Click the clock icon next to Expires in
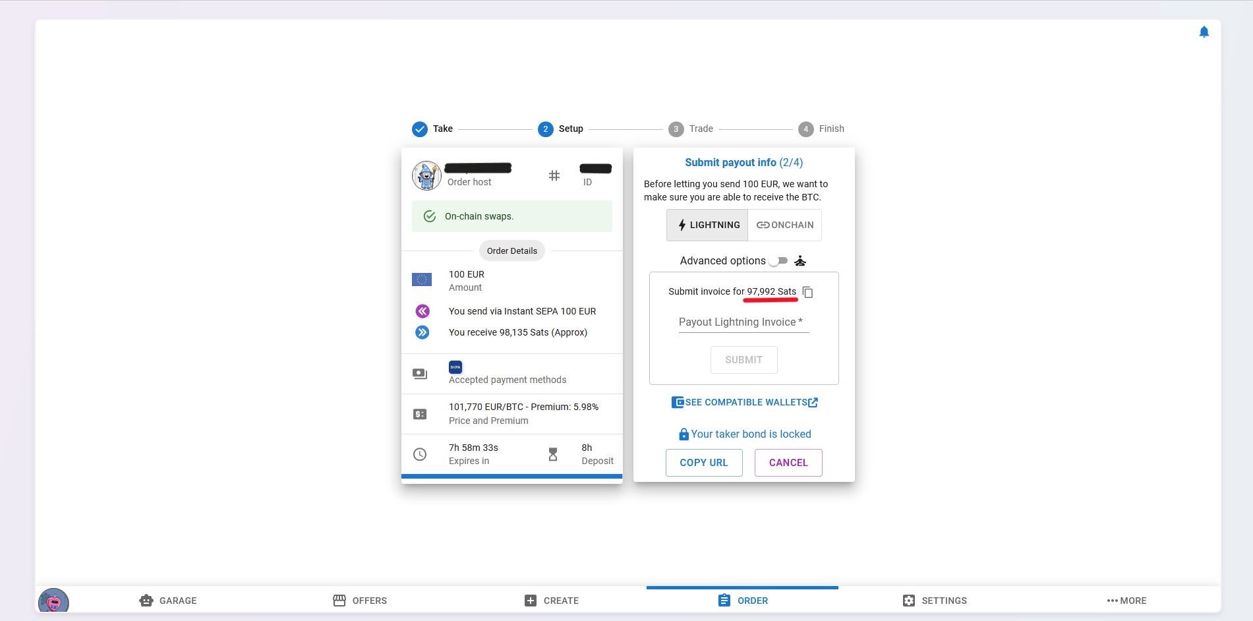The width and height of the screenshot is (1253, 621). (420, 454)
